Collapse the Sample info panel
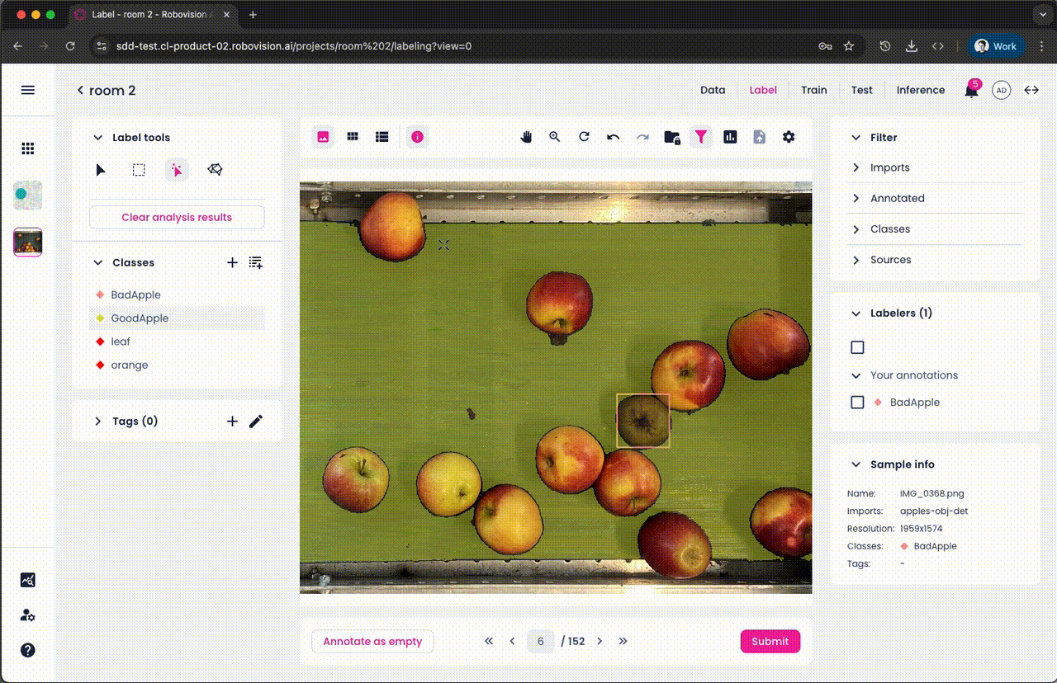 (856, 464)
